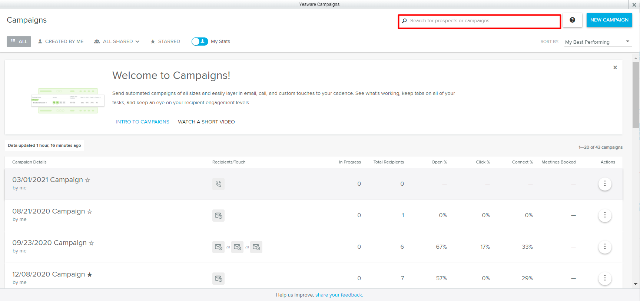The height and width of the screenshot is (301, 640).
Task: Click the Open % column header
Action: 439,162
